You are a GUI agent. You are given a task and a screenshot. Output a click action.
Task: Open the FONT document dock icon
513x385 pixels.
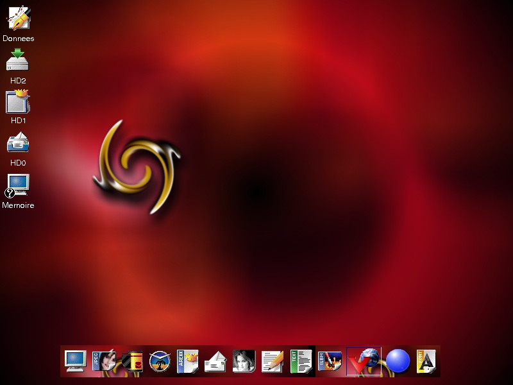[426, 361]
